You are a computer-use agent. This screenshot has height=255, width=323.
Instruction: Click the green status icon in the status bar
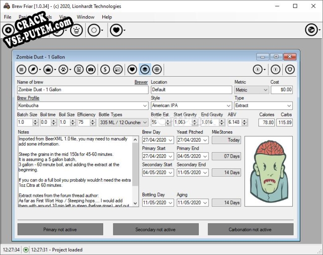coord(26,250)
